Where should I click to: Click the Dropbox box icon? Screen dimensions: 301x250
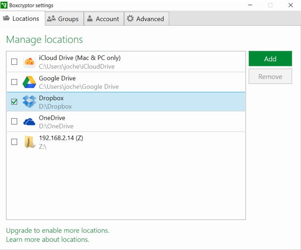[x=29, y=102]
